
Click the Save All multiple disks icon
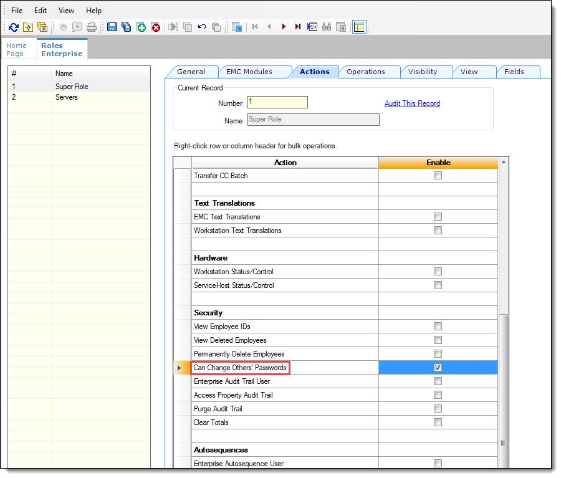127,27
